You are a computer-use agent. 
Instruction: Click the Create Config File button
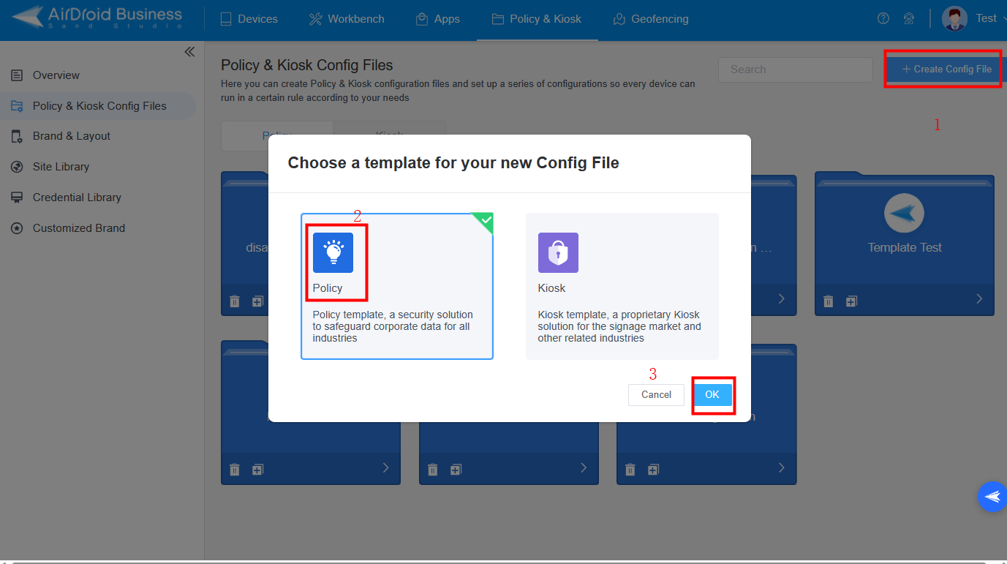[946, 69]
